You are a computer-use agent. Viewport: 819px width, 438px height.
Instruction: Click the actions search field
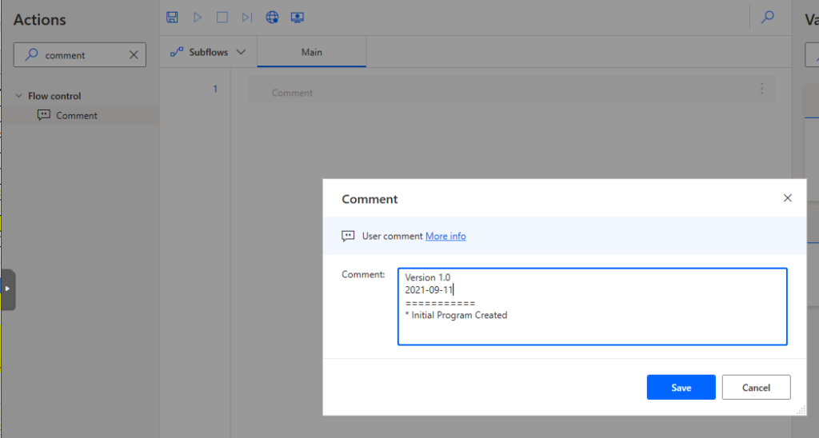point(79,55)
